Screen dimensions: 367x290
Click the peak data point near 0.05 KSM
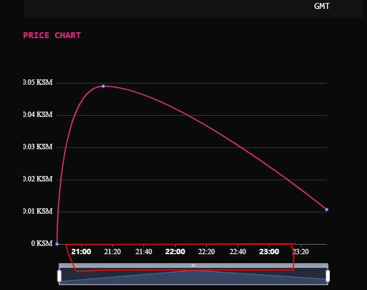pos(103,87)
